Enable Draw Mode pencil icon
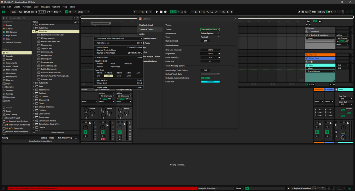The width and height of the screenshot is (355, 191). (x=299, y=12)
